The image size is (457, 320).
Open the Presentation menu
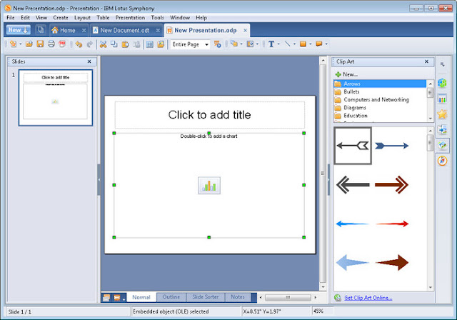click(x=130, y=17)
